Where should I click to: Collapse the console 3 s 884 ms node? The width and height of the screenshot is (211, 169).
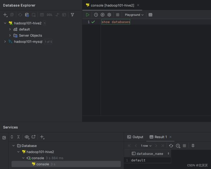point(23,158)
